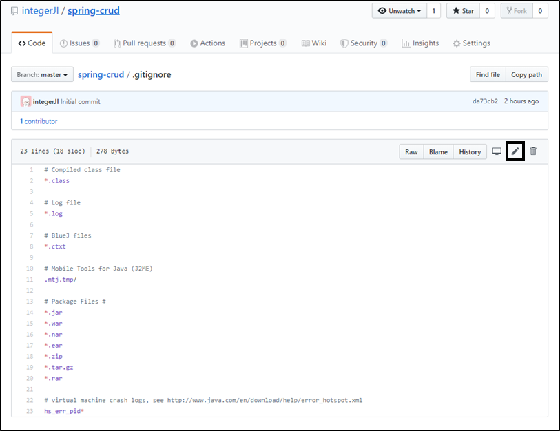Click the 'hs_err_pid*' line
This screenshot has height=431, width=560.
(x=64, y=411)
